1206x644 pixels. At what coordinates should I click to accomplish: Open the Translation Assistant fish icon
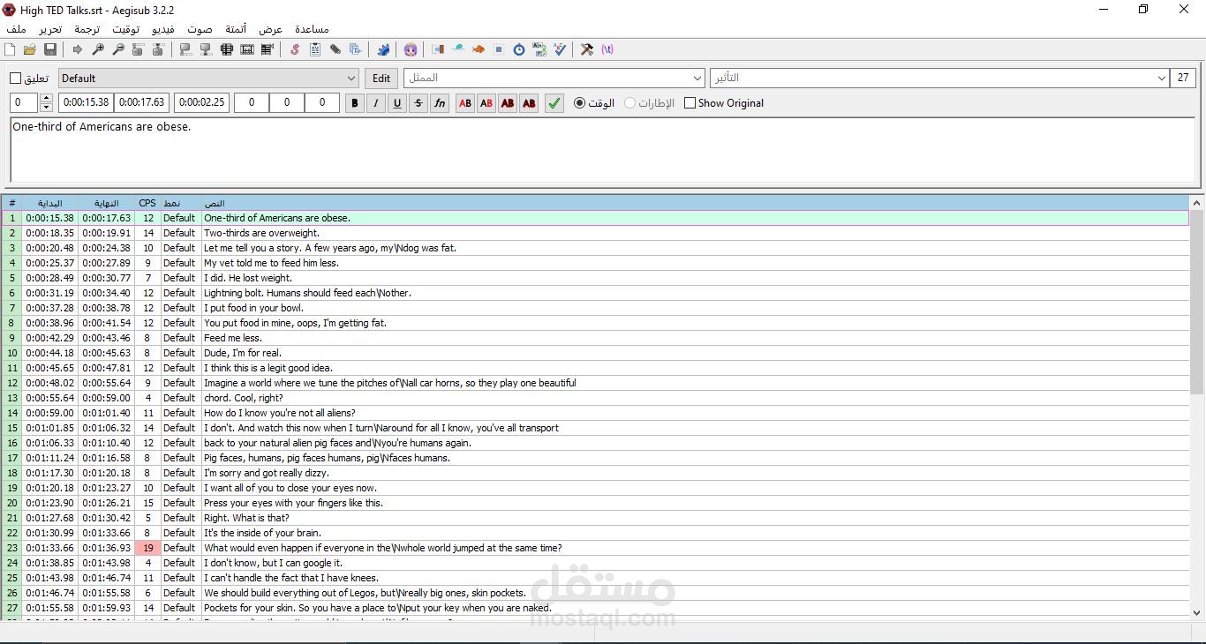pyautogui.click(x=479, y=49)
